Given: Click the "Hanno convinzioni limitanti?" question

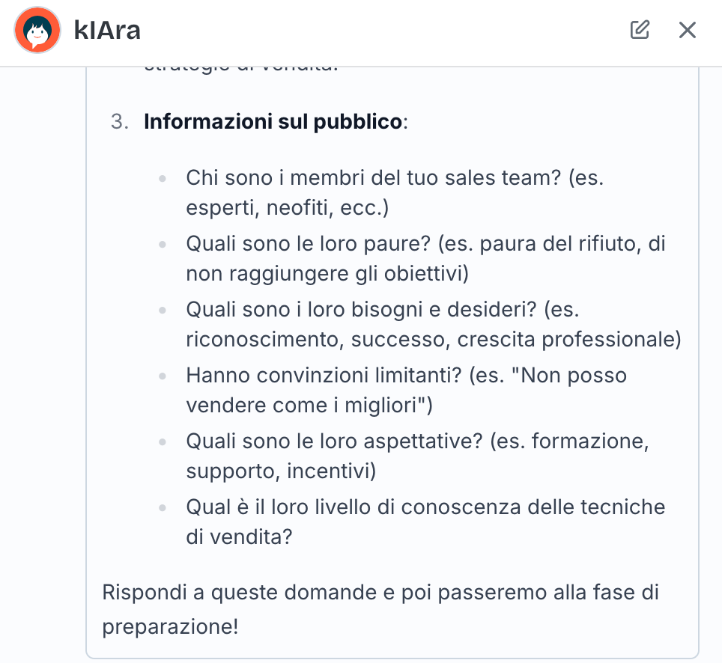Looking at the screenshot, I should tap(324, 375).
